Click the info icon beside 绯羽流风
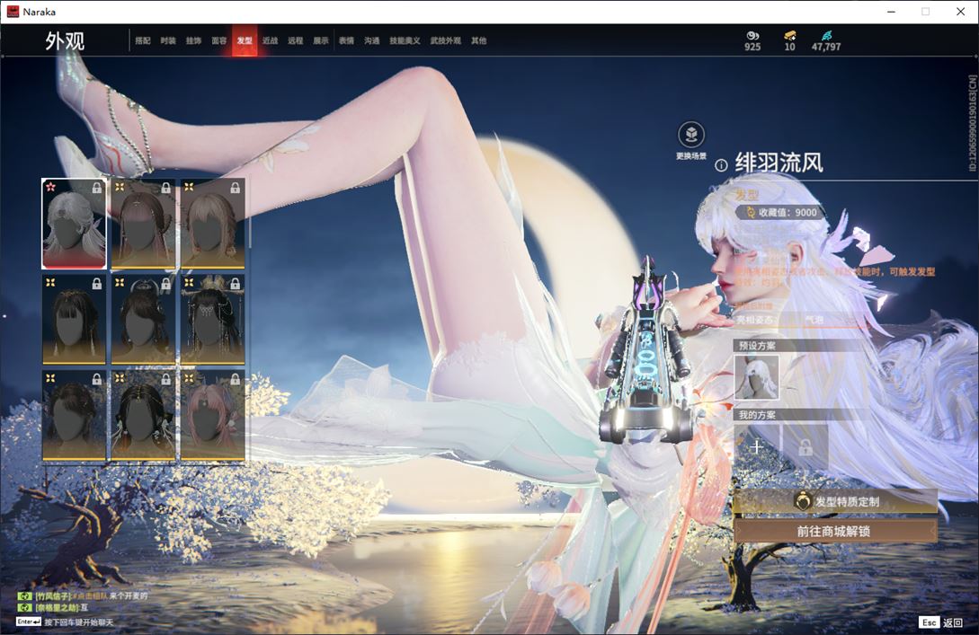The image size is (979, 635). pyautogui.click(x=721, y=165)
